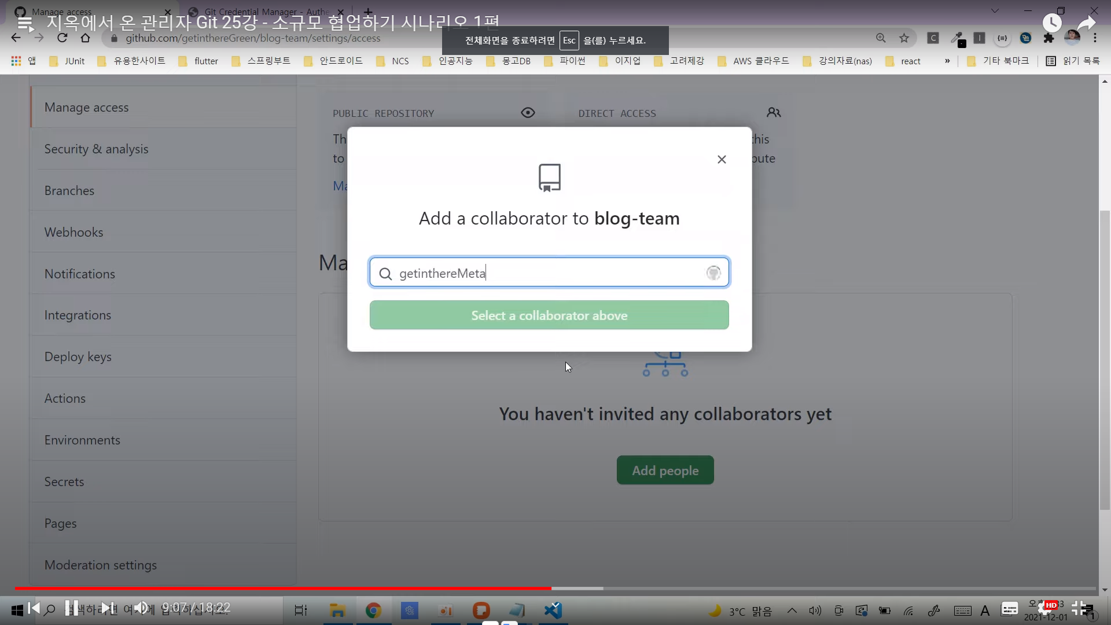Open the 스프링부트 bookmark folder

(261, 61)
